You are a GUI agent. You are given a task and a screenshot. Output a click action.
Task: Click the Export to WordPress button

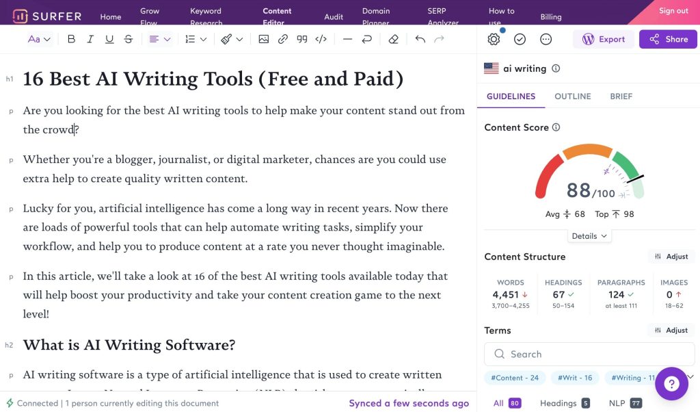coord(603,39)
